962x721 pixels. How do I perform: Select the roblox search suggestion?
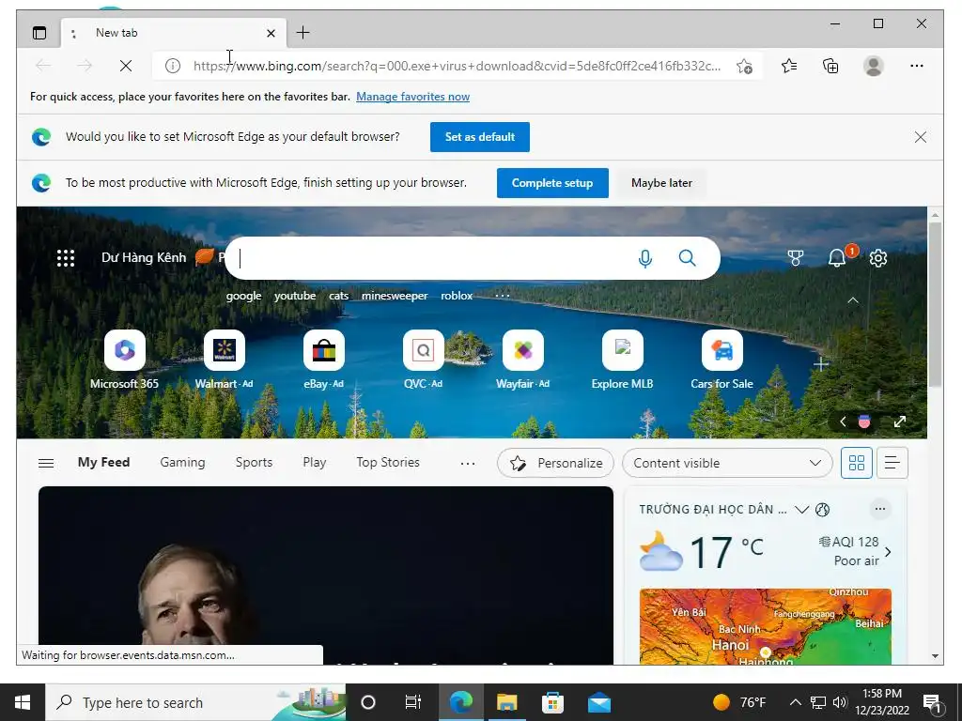457,296
